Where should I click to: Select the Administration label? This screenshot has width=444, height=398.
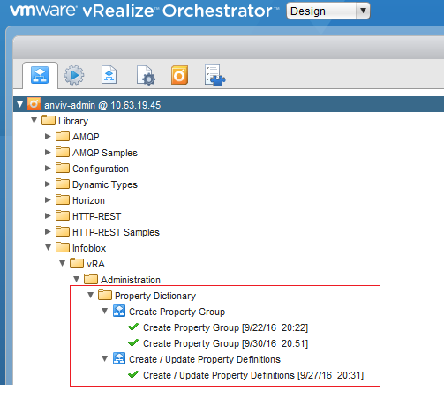[131, 280]
